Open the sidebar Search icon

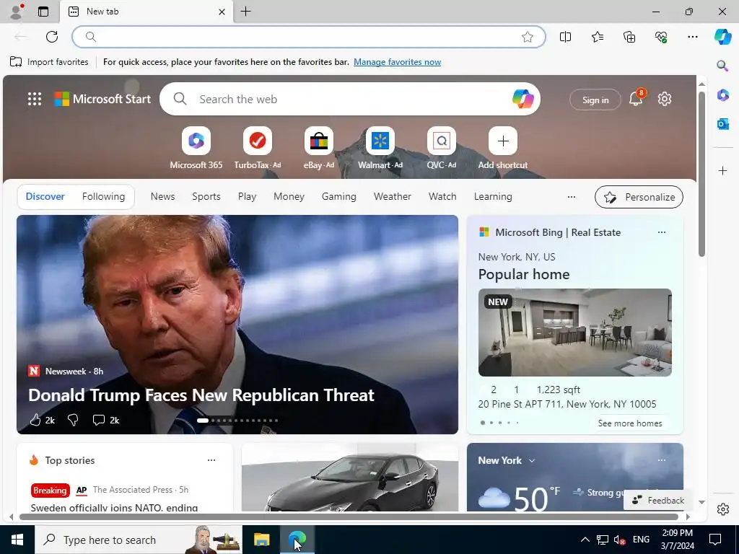[x=722, y=66]
